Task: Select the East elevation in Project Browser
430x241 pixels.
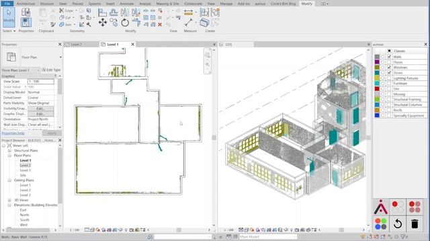Action: [x=23, y=210]
